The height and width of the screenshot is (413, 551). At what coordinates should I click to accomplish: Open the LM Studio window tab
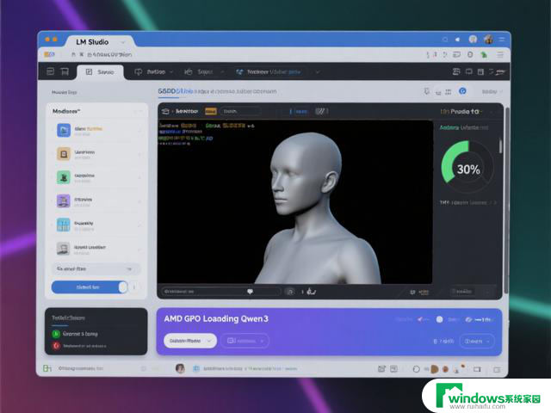coord(100,42)
